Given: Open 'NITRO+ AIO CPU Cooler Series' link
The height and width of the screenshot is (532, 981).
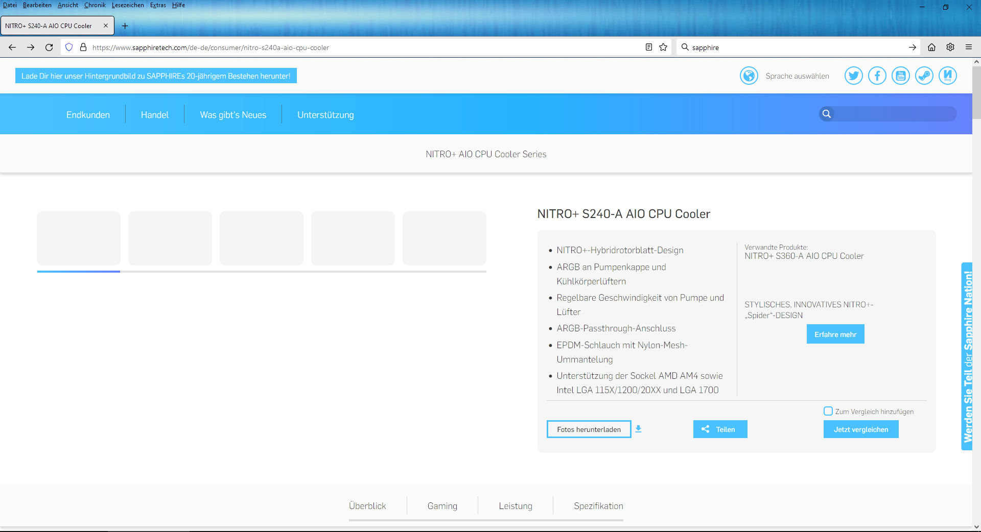Looking at the screenshot, I should 486,154.
